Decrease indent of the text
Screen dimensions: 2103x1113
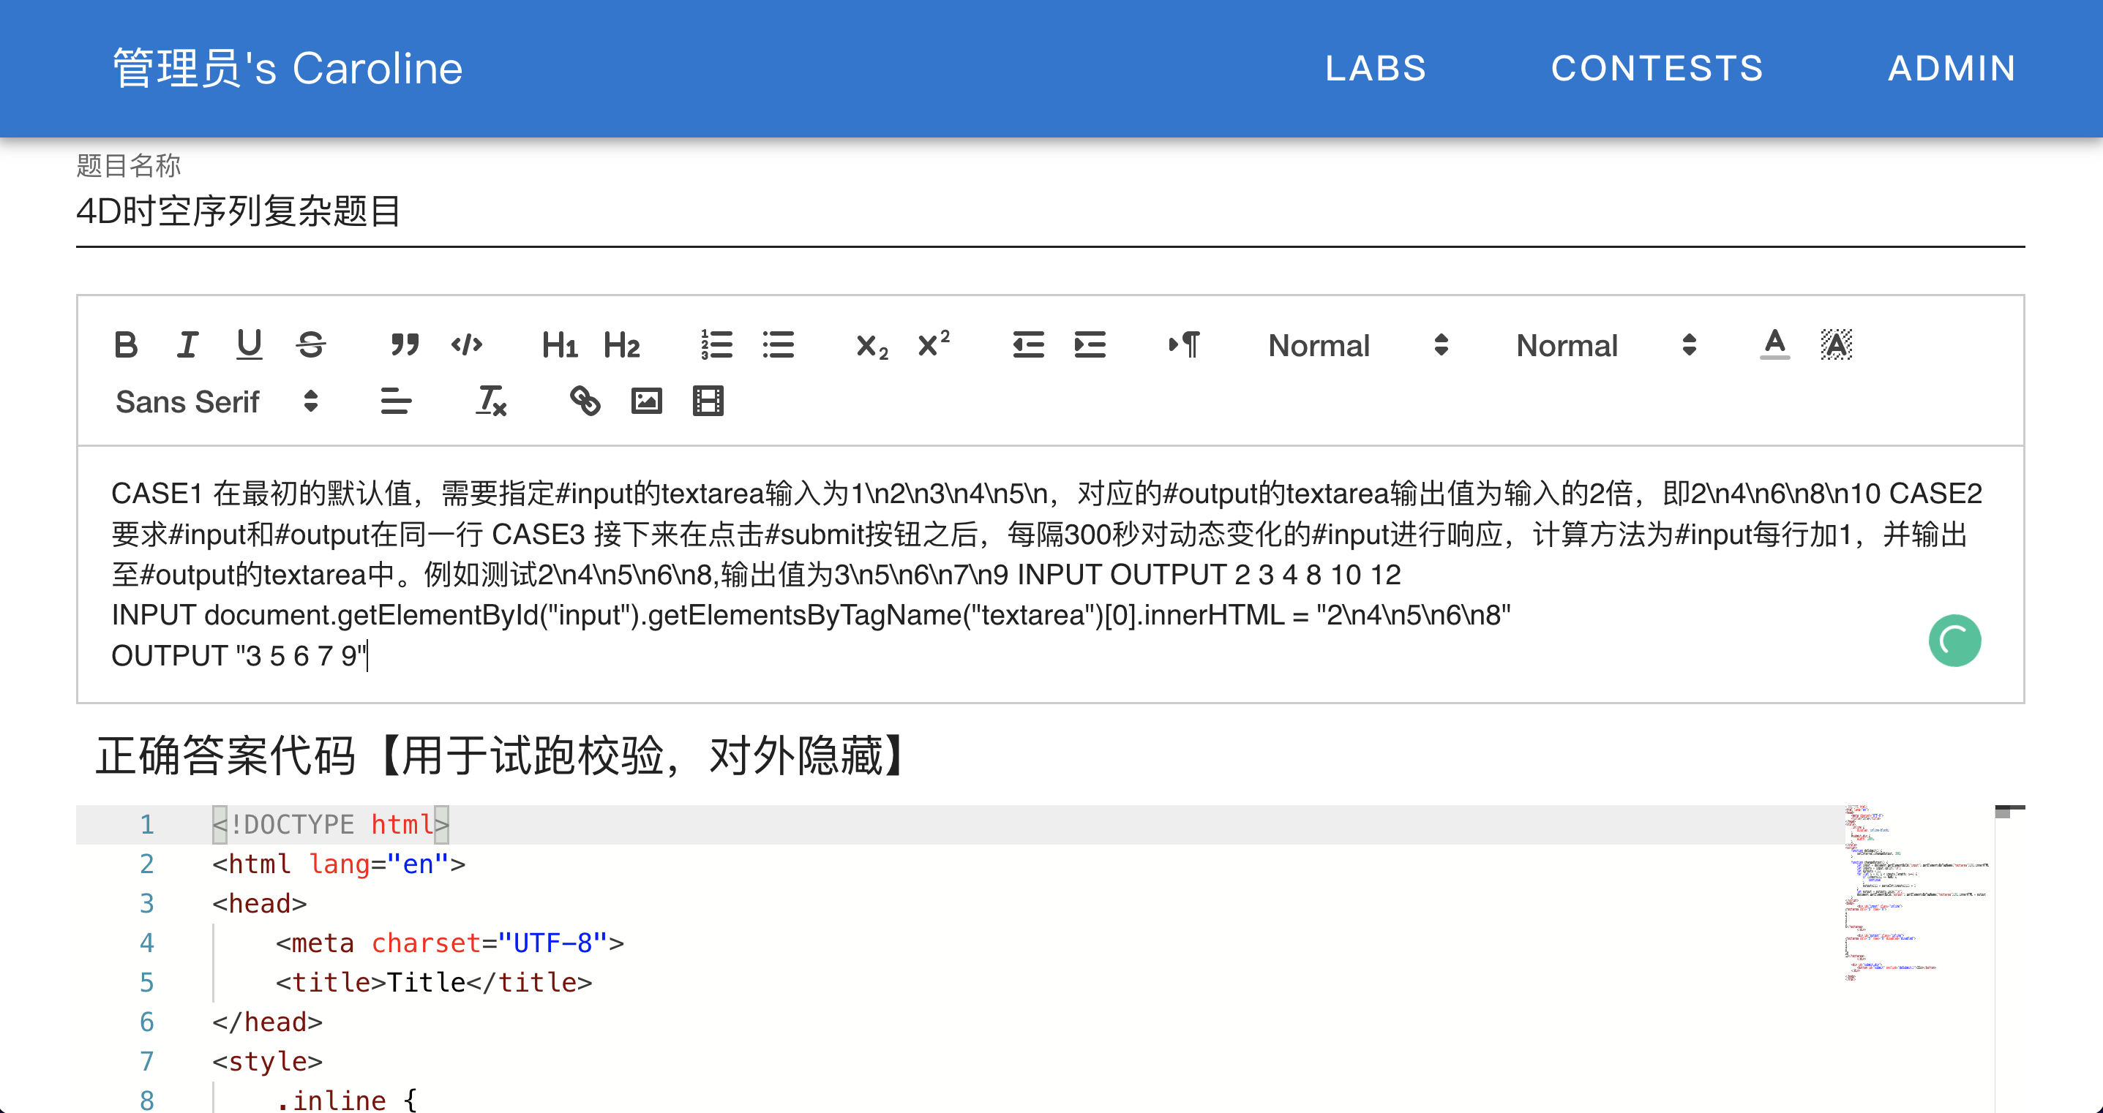point(1028,345)
